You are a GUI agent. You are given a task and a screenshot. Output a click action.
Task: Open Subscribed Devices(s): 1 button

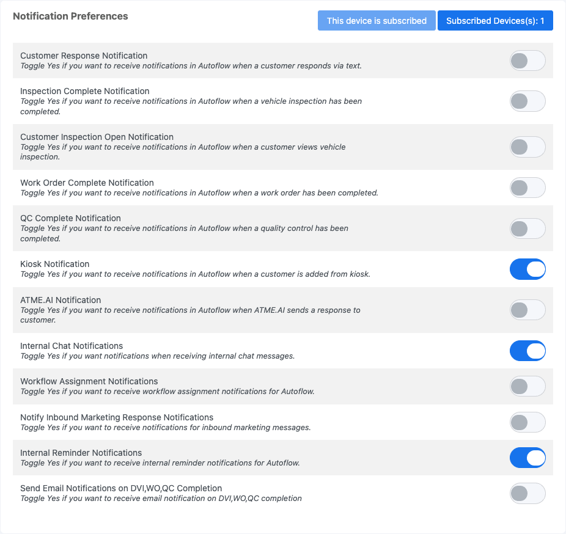coord(495,21)
